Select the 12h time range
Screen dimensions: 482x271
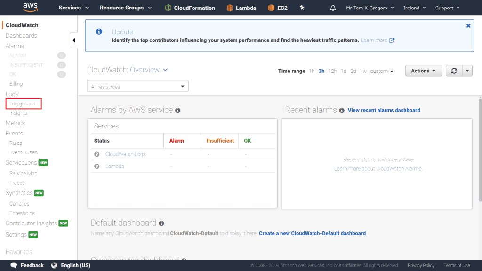coord(332,71)
